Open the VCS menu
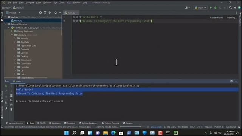Screen dimensions: 242x136 pyautogui.click(x=68, y=3)
